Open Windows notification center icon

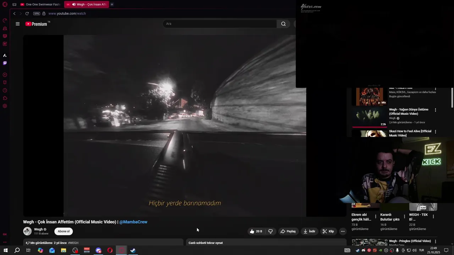(446, 250)
